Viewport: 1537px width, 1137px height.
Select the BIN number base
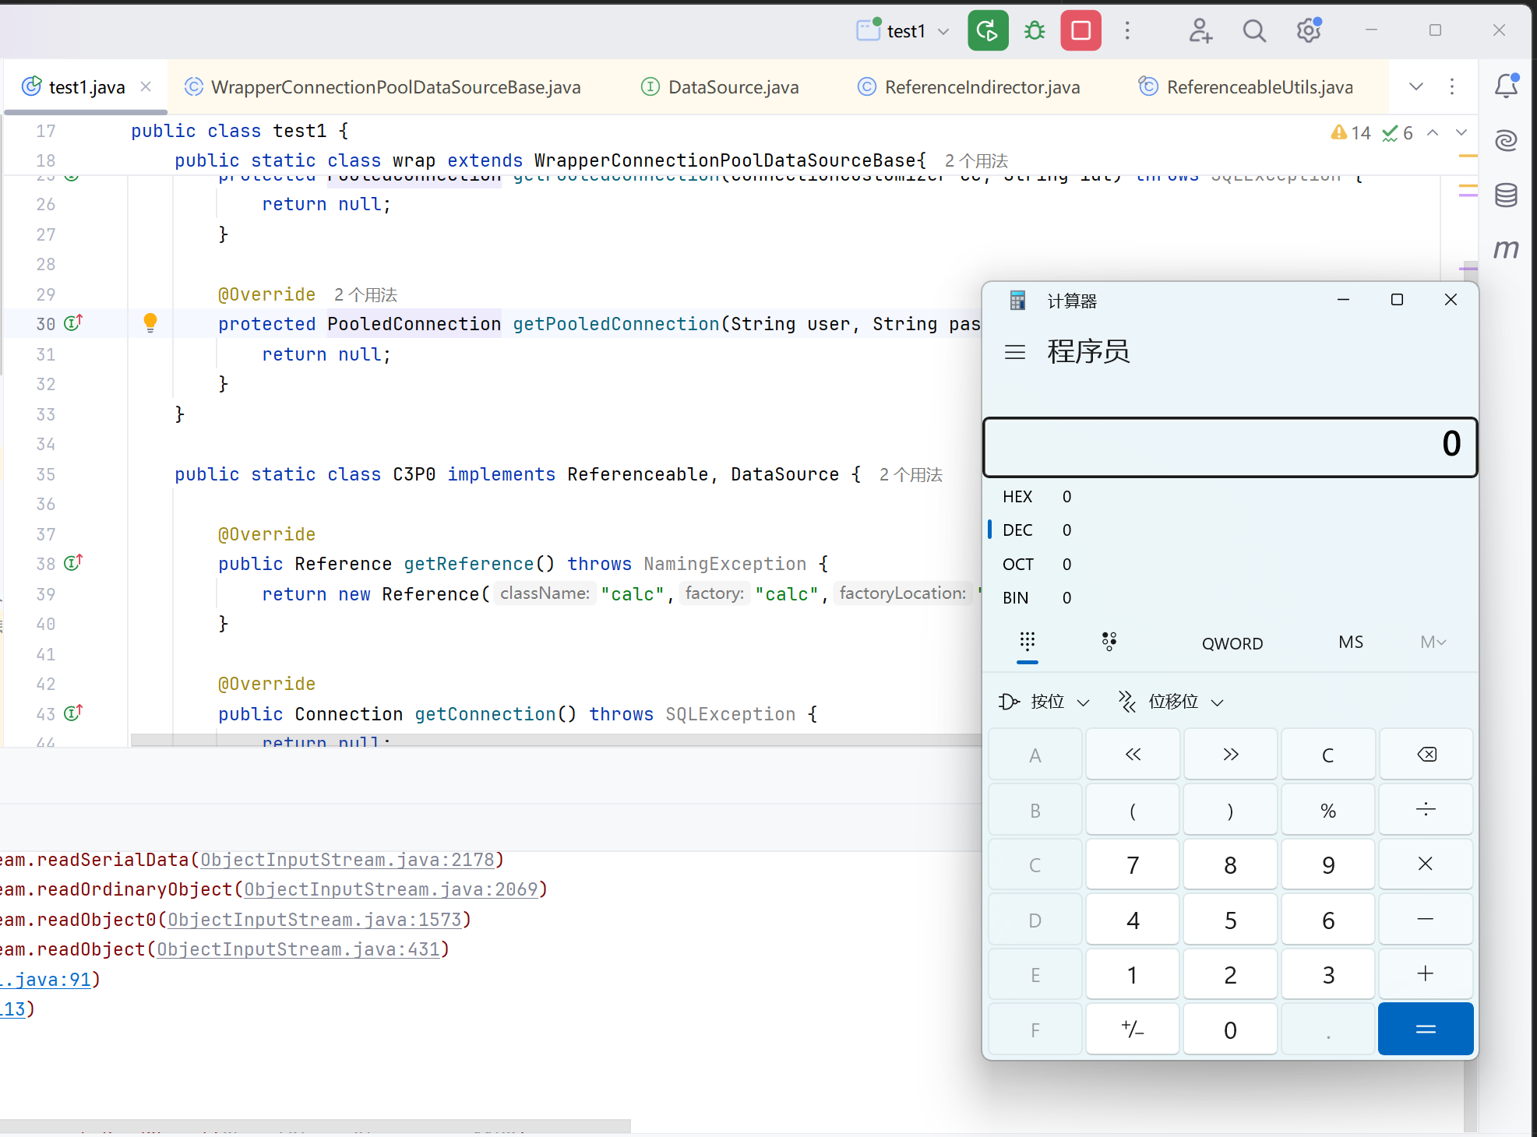(1230, 597)
